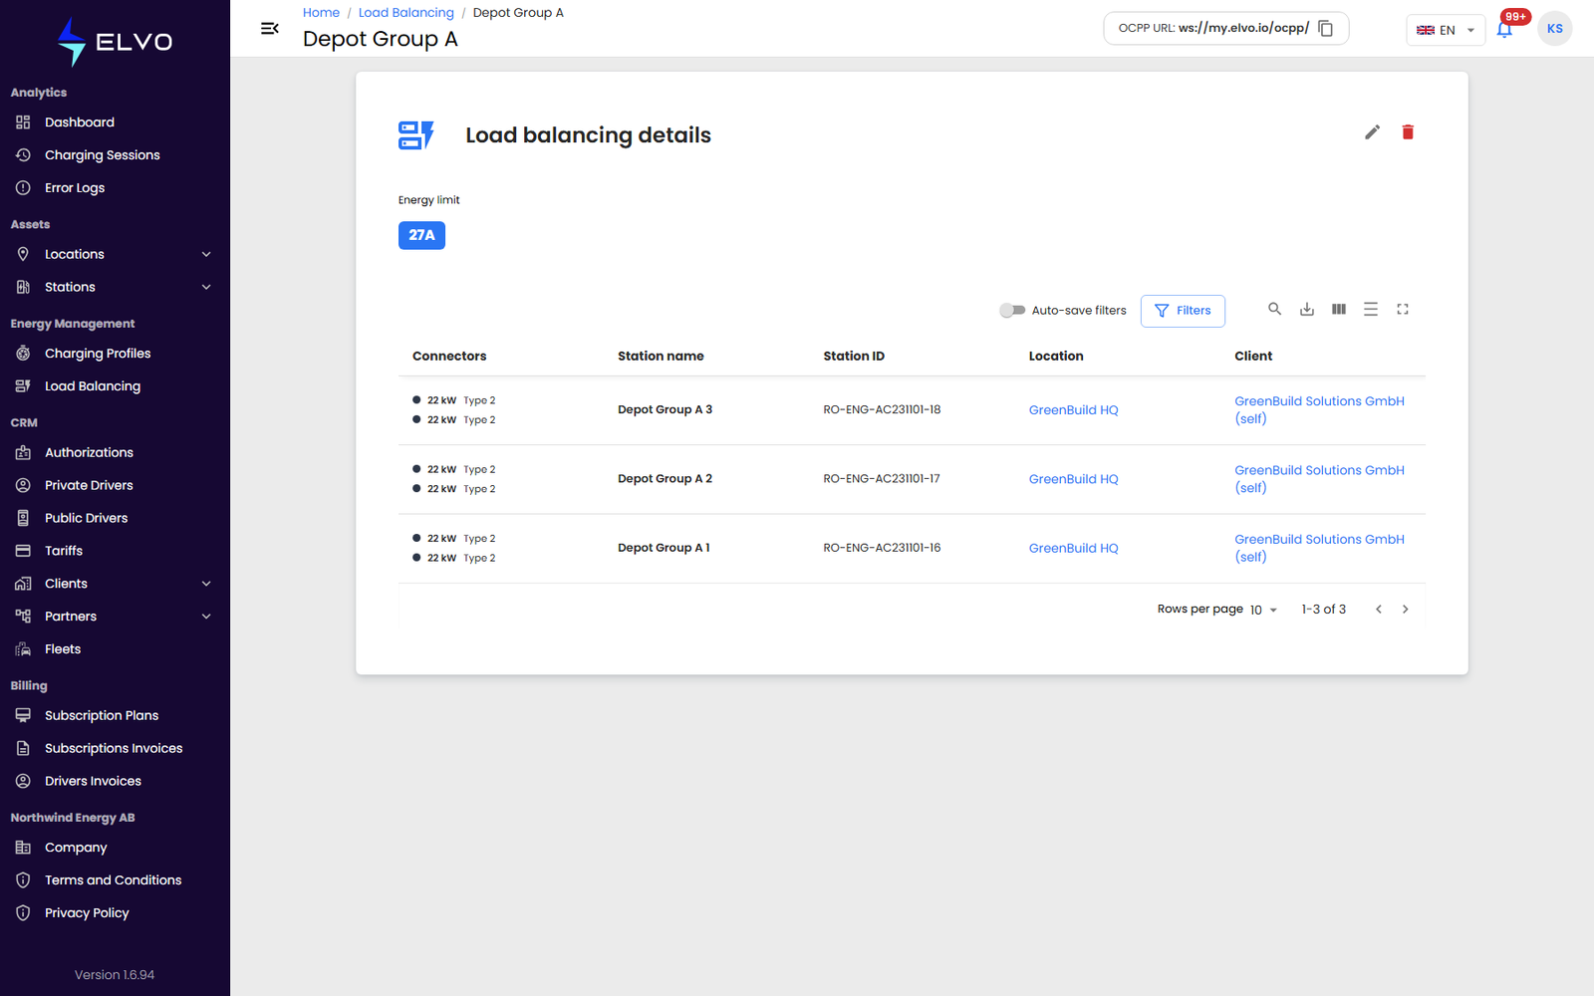Download table data export icon
1594x996 pixels.
pyautogui.click(x=1306, y=310)
